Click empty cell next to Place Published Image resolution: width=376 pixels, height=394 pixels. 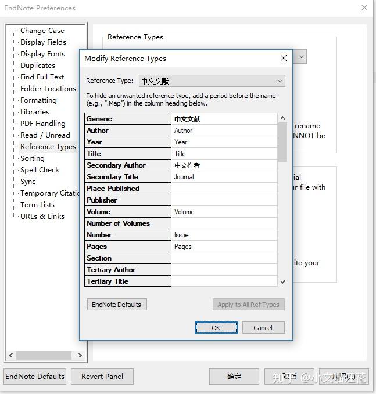pyautogui.click(x=224, y=189)
